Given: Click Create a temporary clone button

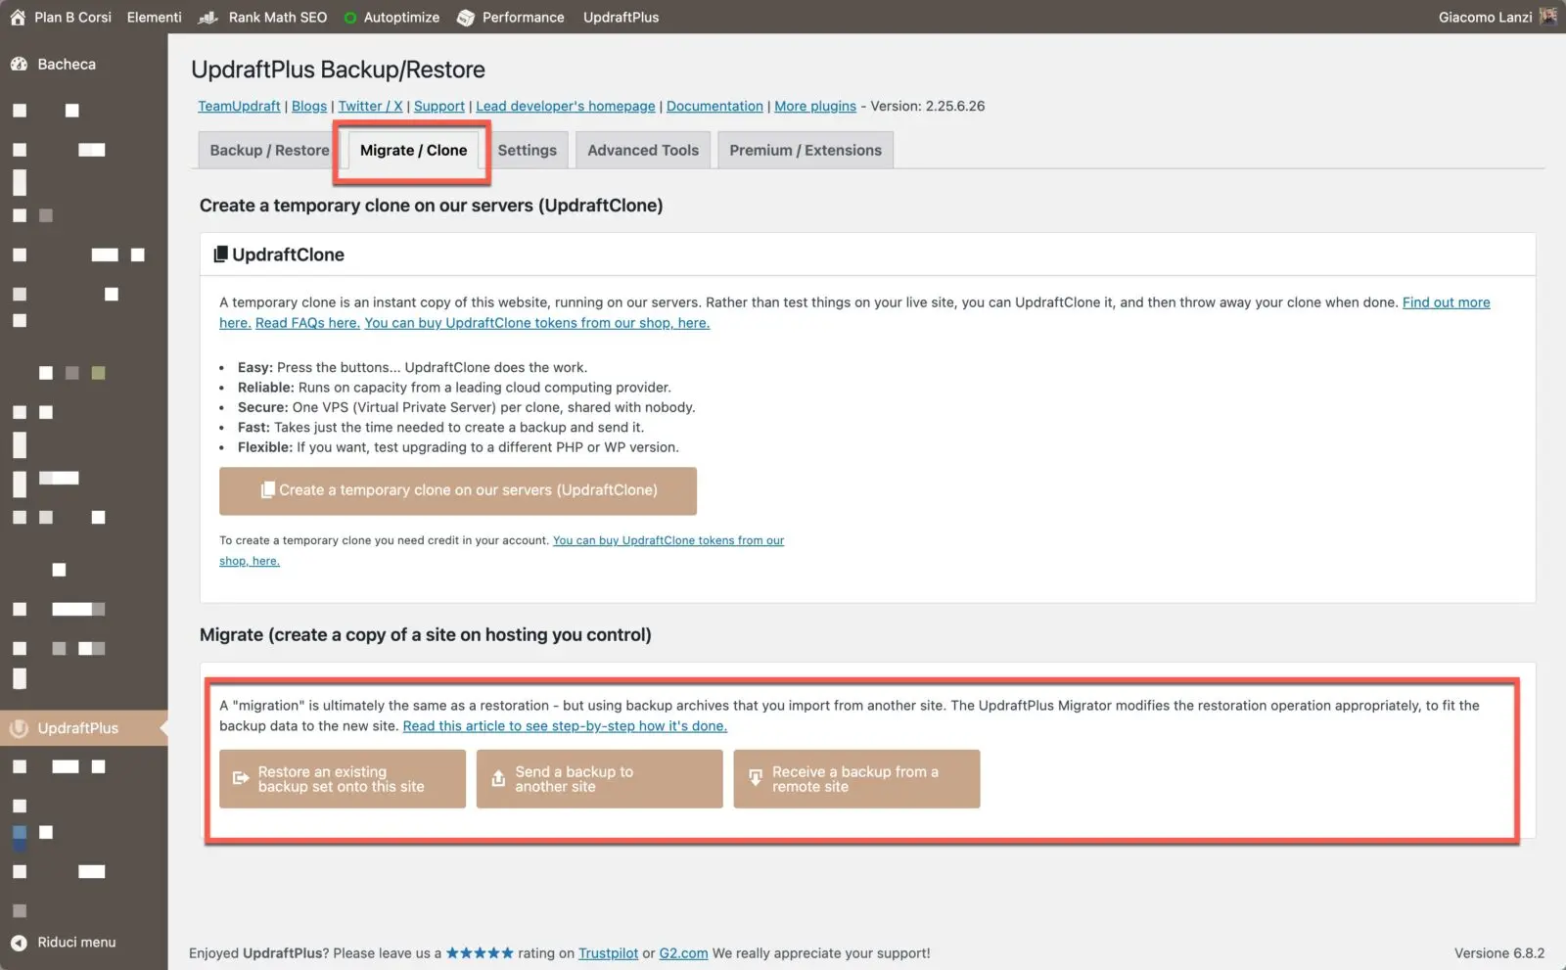Looking at the screenshot, I should (x=458, y=490).
